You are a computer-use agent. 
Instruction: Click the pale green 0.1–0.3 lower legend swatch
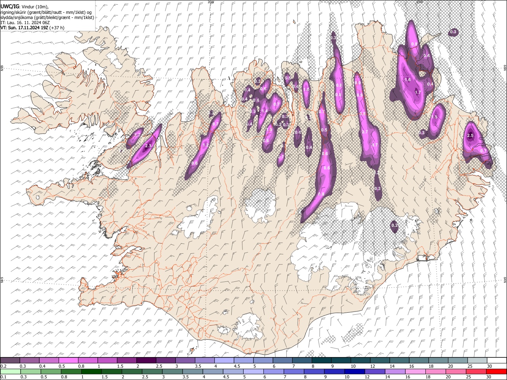[x=10, y=371]
